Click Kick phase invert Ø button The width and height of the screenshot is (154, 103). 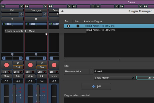coord(12,19)
